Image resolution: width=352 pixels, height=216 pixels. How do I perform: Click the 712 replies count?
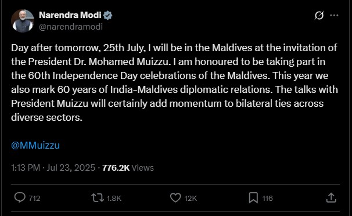tap(34, 198)
